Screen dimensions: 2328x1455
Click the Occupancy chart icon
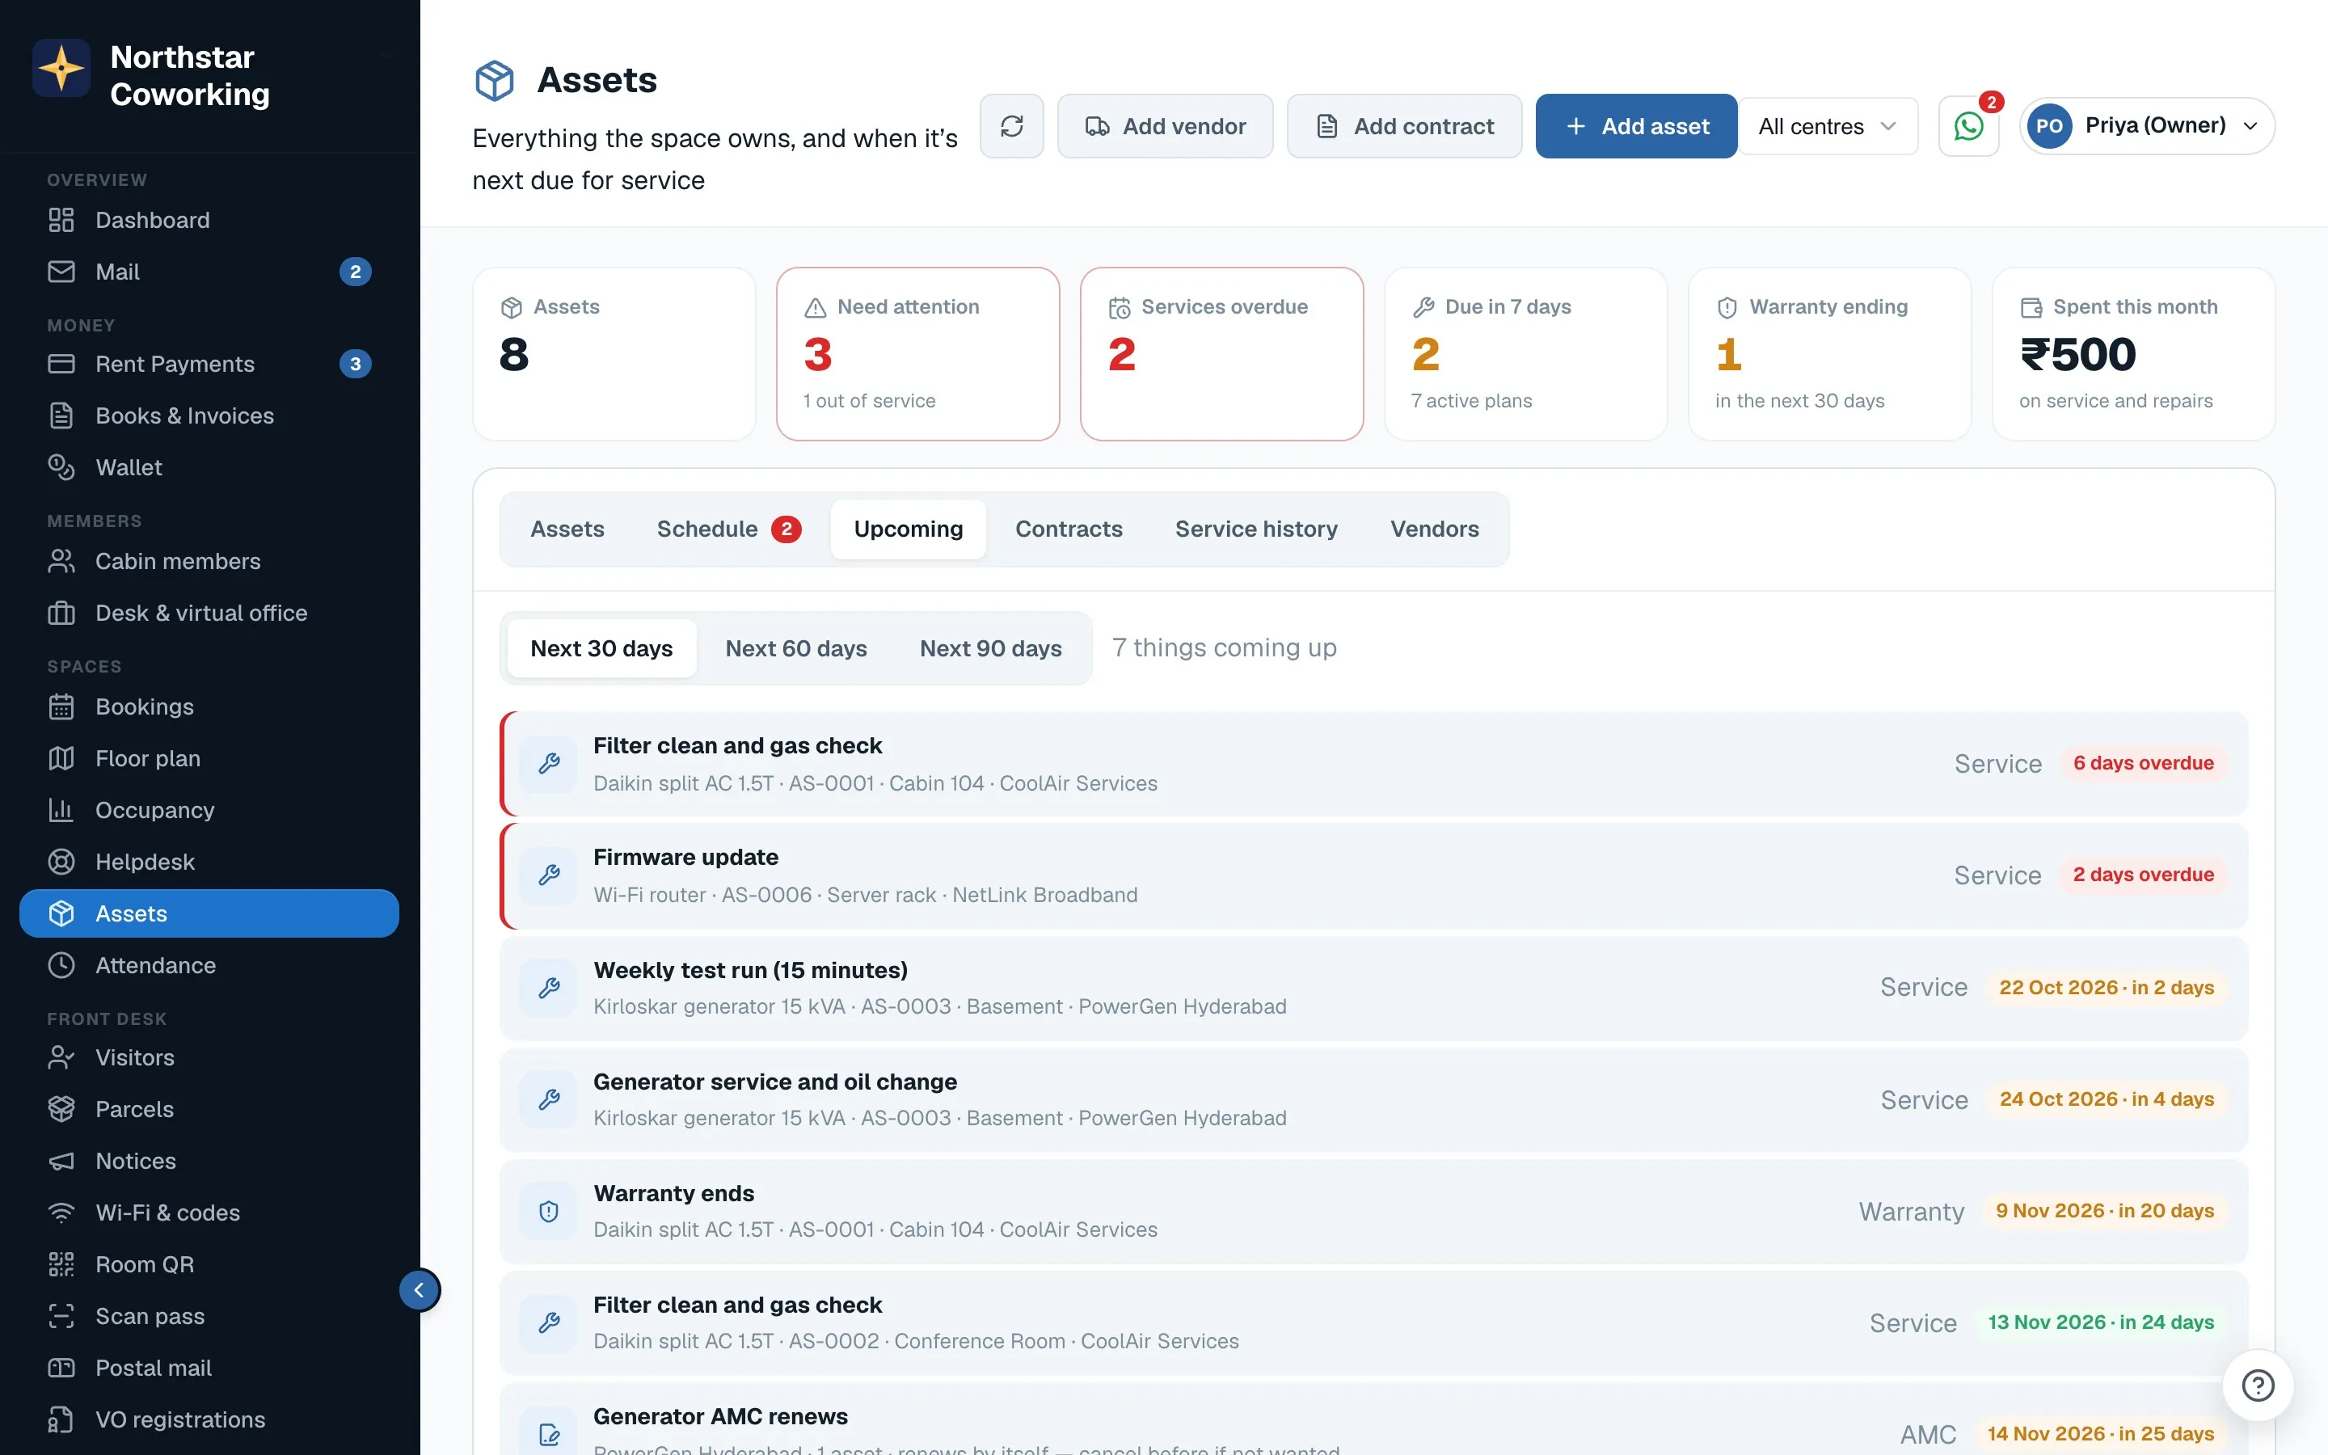pos(61,810)
